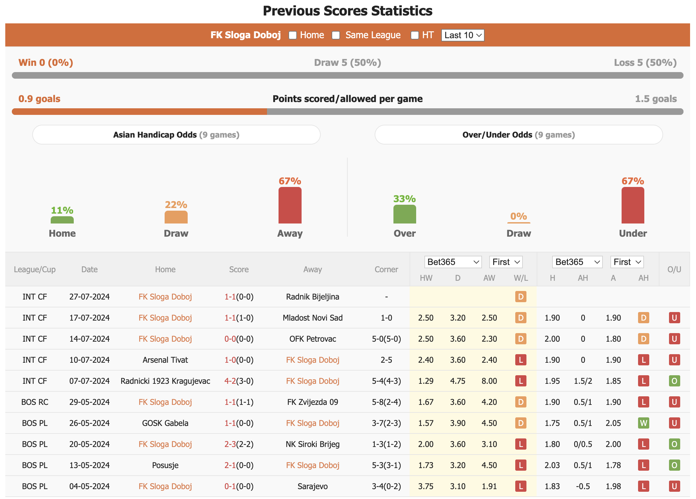Open FK Sloga Doboj link on 27-07-2024 row
This screenshot has width=696, height=499.
click(x=165, y=297)
